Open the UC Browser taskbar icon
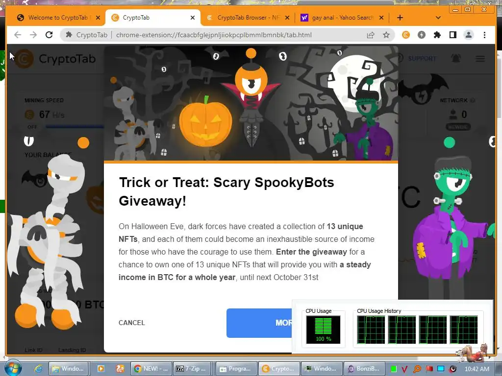The height and width of the screenshot is (376, 502). coord(120,369)
